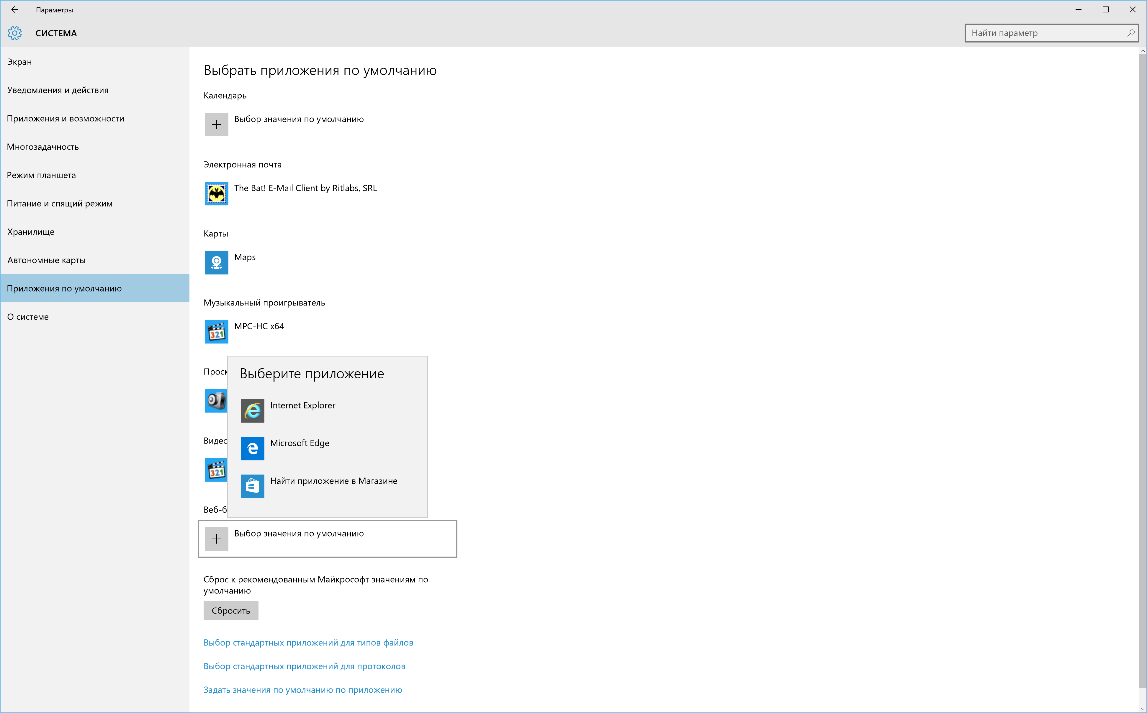Open the Хранилище settings section

31,232
